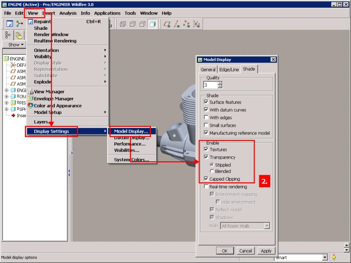351x263 pixels.
Task: Open the Show dropdown in model tree
Action: pyautogui.click(x=16, y=45)
